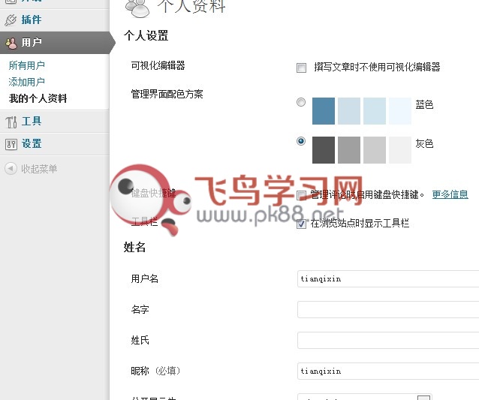Enable keyboard shortcuts for comment moderation checkbox
The image size is (479, 400).
(302, 195)
